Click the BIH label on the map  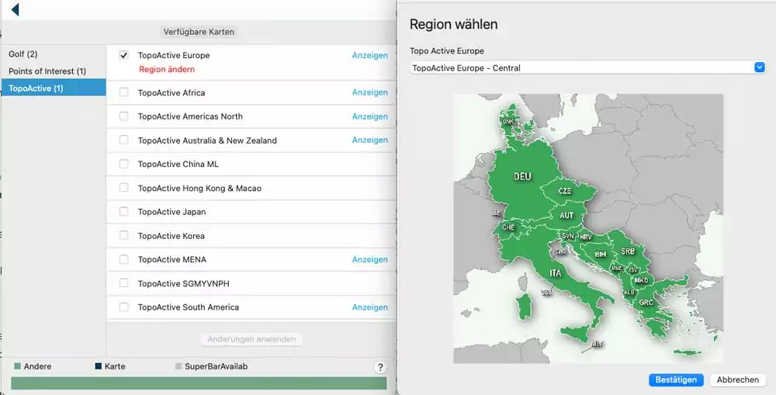point(601,254)
